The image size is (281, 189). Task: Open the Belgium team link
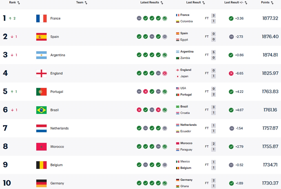tap(57, 165)
